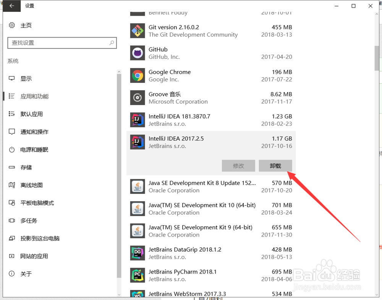Maximize the 设置 window
Viewport: 382px width, 300px height.
point(353,6)
